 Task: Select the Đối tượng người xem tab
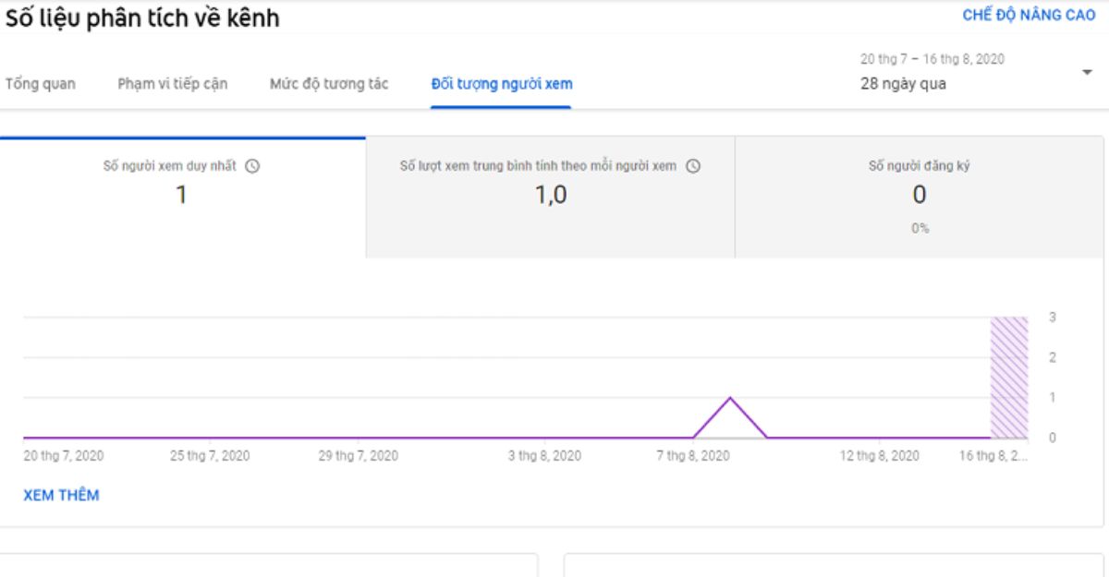(502, 84)
